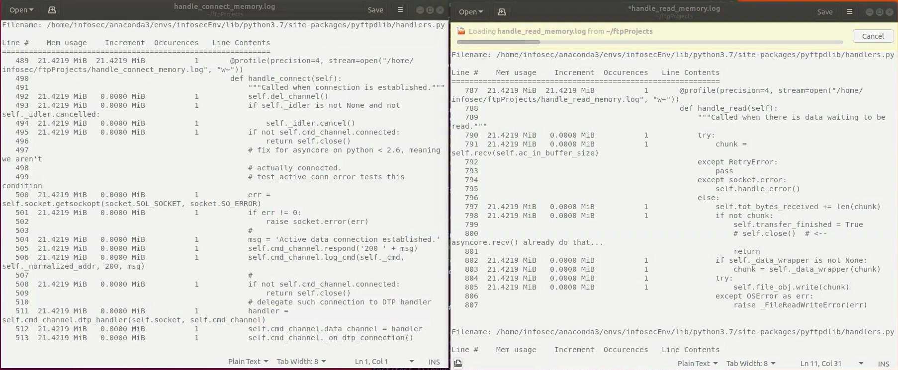The width and height of the screenshot is (898, 370).
Task: Click the file loading progress bar
Action: (x=649, y=42)
